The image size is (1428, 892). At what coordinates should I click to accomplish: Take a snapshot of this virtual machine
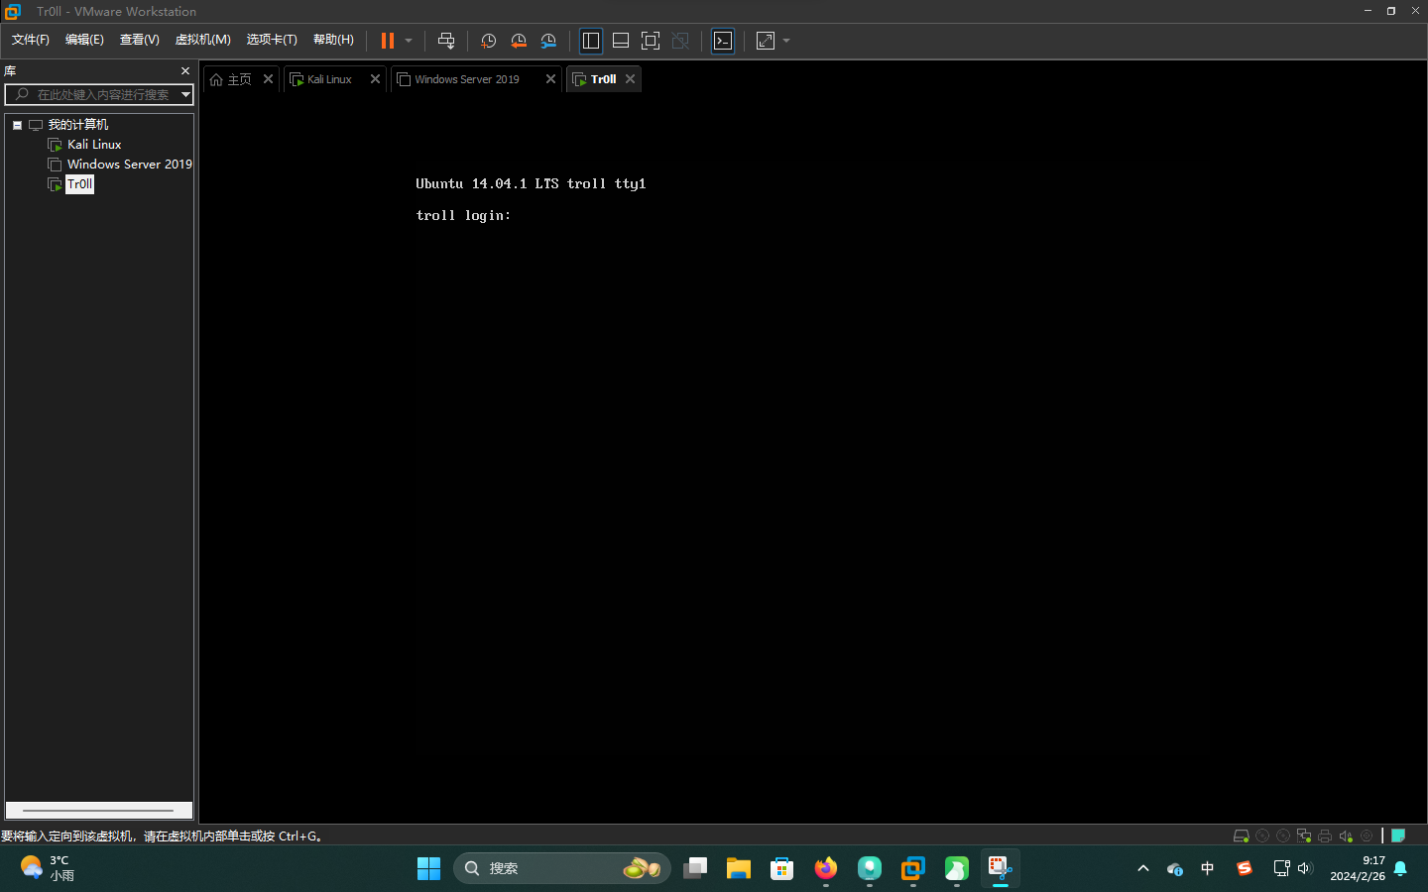click(x=488, y=41)
